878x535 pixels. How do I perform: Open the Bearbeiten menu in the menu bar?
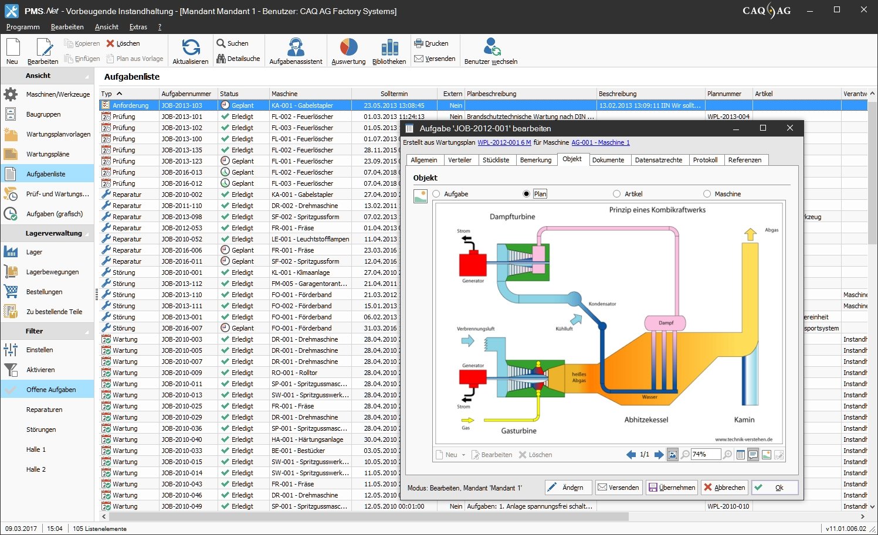point(67,27)
